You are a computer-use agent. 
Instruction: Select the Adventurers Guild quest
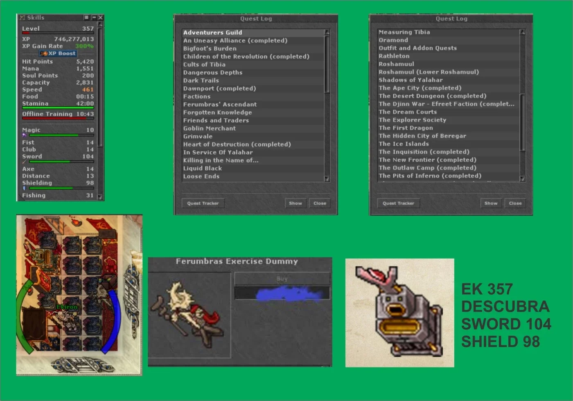(x=253, y=32)
